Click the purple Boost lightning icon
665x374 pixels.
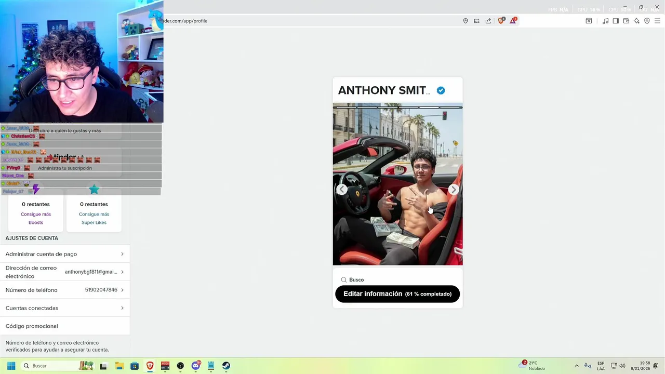36,189
